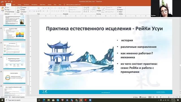
Task: Click the Find magnifier command
Action: tap(119, 7)
